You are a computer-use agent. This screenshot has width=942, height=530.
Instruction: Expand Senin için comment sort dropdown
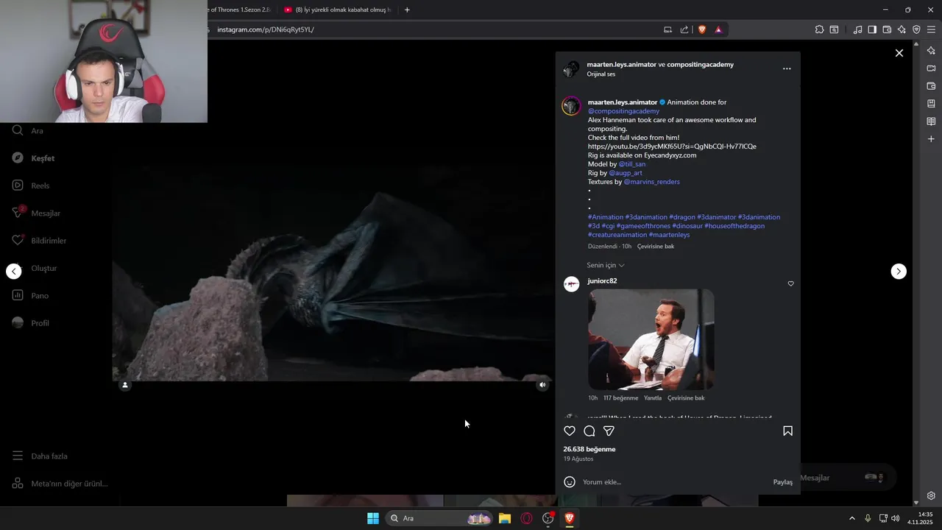(606, 265)
